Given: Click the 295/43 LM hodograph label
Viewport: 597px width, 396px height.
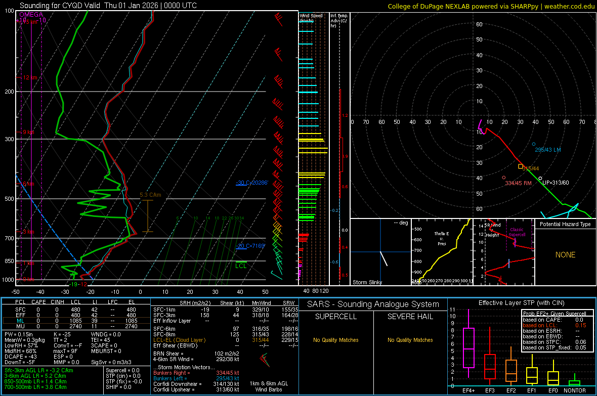Looking at the screenshot, I should tap(548, 150).
